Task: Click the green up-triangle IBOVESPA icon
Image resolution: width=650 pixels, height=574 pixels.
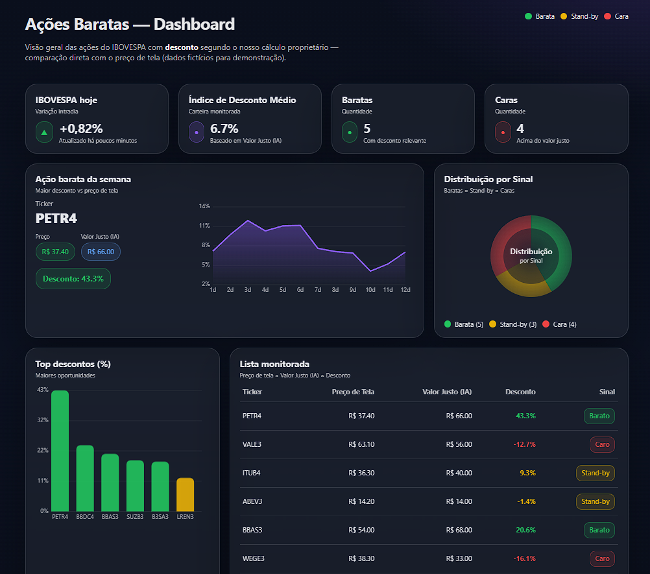Action: point(44,132)
